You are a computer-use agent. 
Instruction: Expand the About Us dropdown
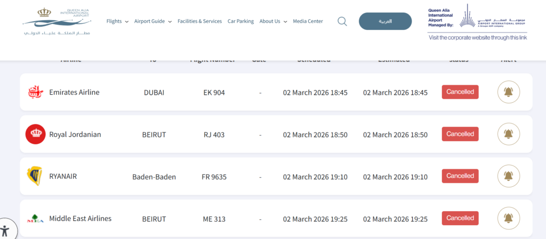pyautogui.click(x=273, y=21)
